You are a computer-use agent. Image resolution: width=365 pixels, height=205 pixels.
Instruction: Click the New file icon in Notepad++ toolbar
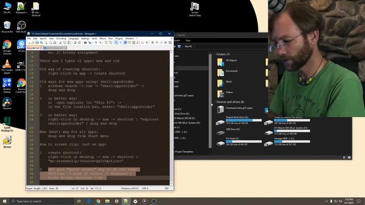pos(29,43)
